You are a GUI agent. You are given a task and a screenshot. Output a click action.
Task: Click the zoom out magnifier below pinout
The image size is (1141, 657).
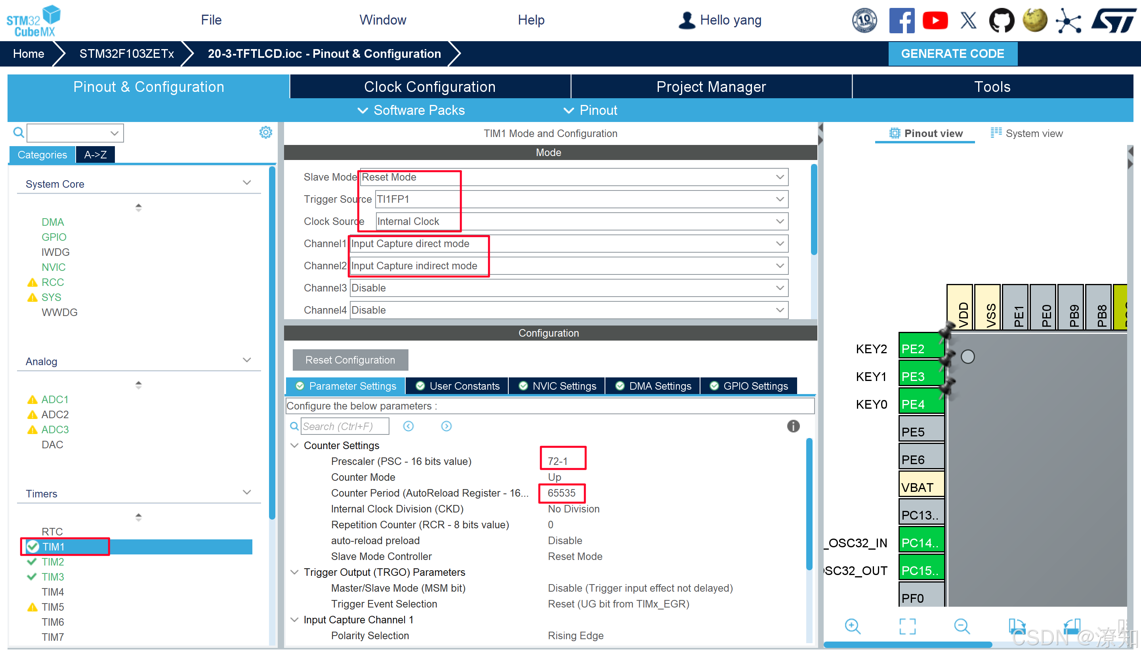click(x=962, y=627)
